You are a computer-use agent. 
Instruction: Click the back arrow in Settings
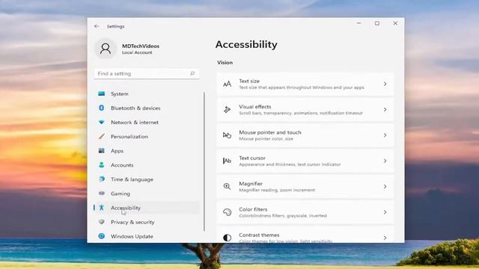click(97, 26)
